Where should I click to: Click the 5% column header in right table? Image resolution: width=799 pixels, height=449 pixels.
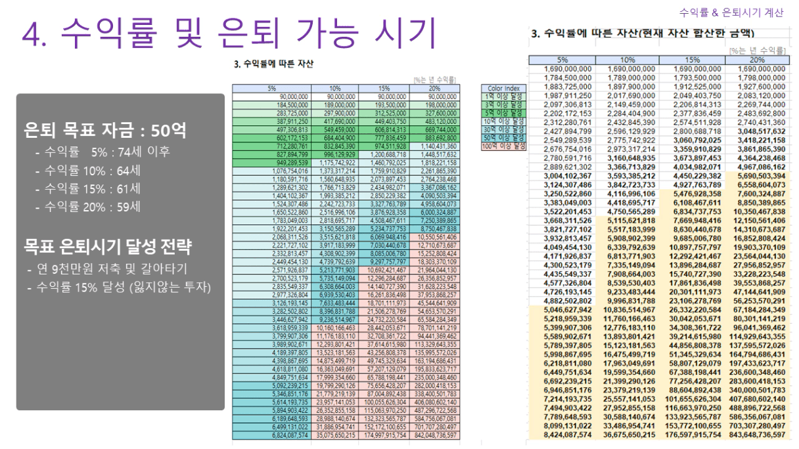[562, 60]
